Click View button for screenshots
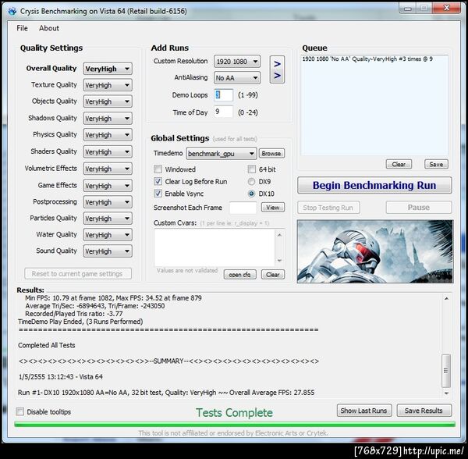Image resolution: width=468 pixels, height=459 pixels. [273, 207]
